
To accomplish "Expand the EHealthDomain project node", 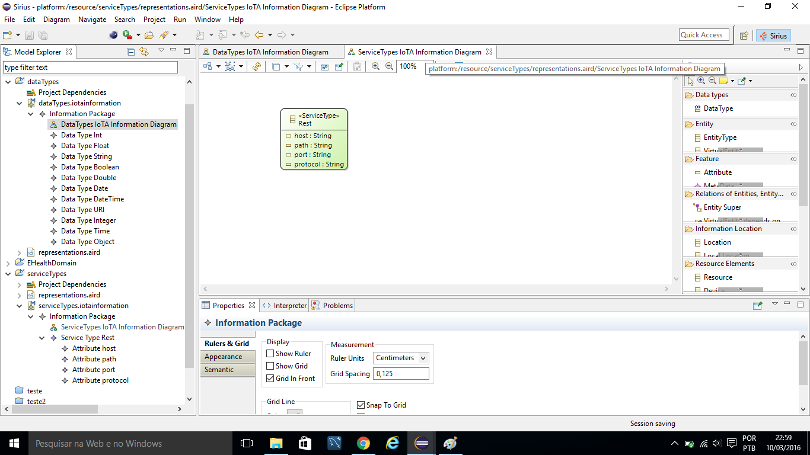I will [8, 263].
